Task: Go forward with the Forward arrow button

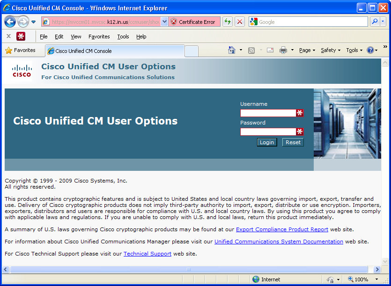Action: [23, 22]
